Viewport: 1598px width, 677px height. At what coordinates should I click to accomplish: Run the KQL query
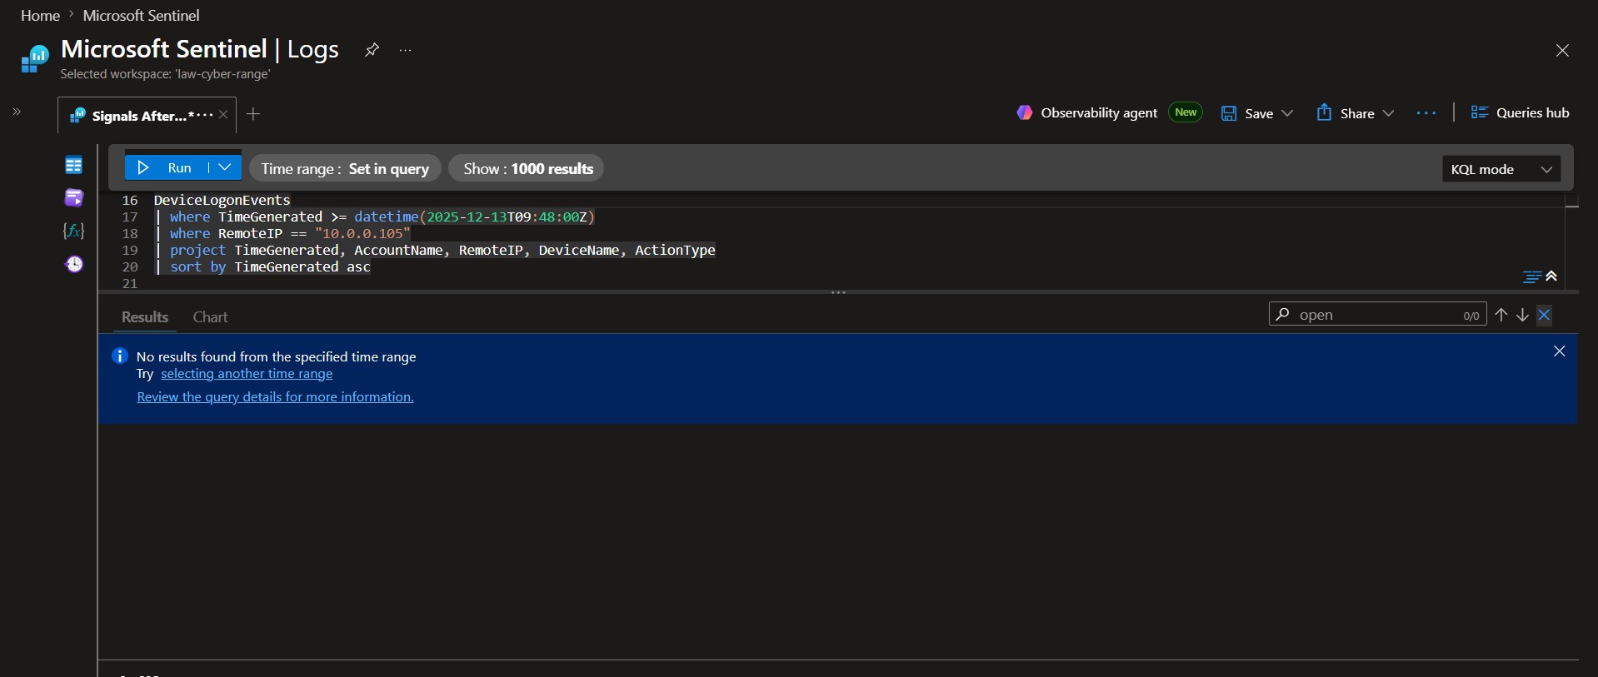[165, 167]
